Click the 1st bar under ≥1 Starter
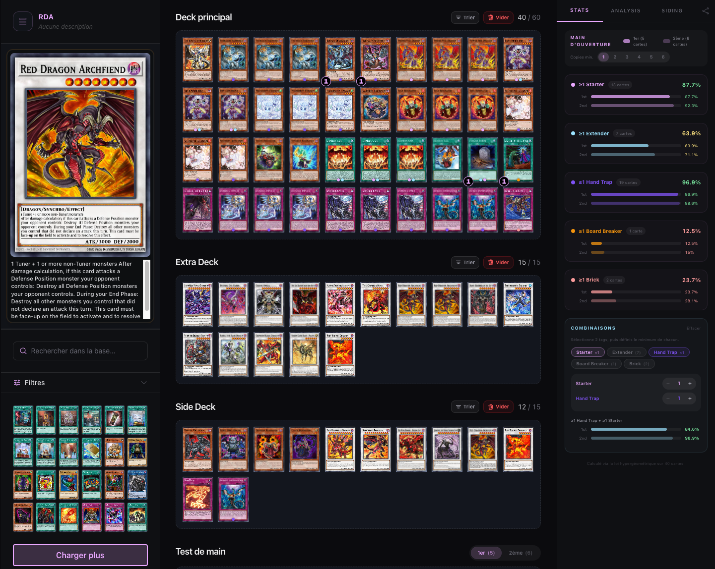 pos(636,97)
